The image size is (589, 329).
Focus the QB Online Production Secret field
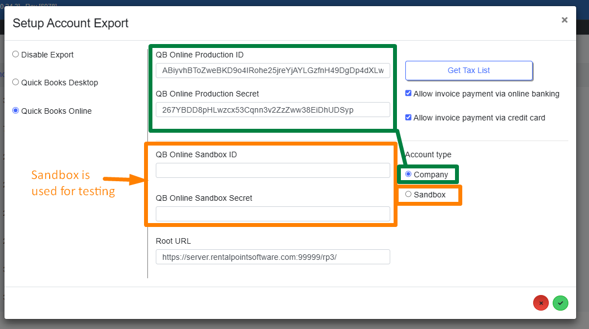pos(272,110)
